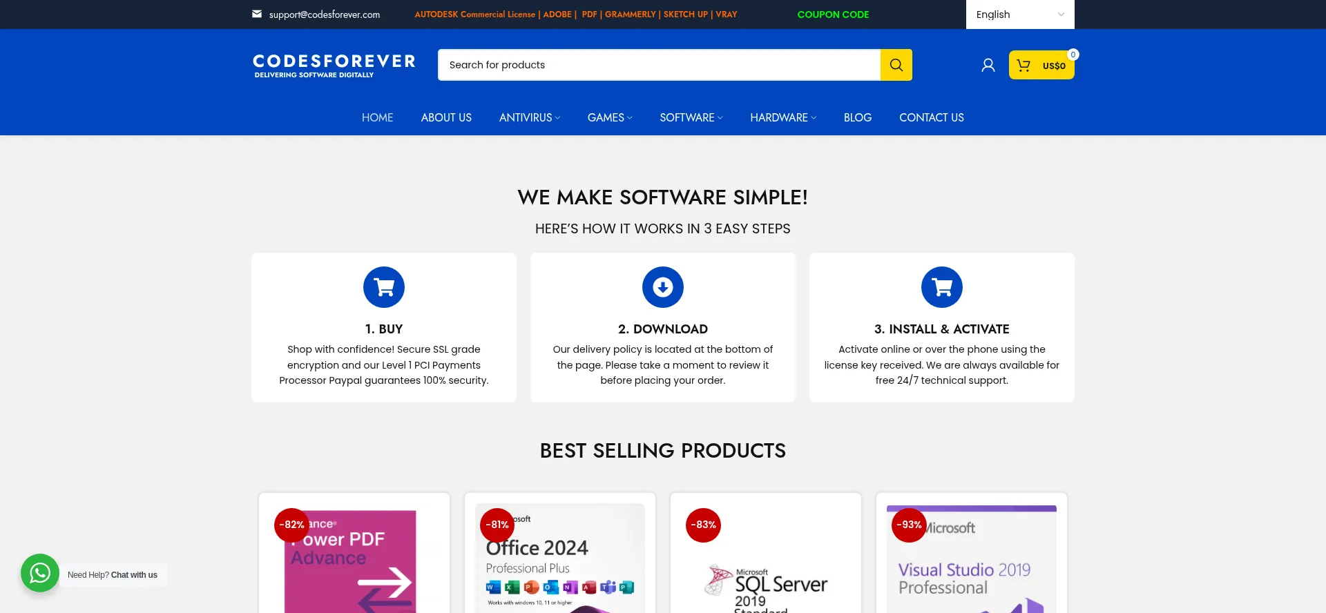Click the 3. INSTALL & ACTIVATE heading
The width and height of the screenshot is (1326, 613).
click(942, 329)
